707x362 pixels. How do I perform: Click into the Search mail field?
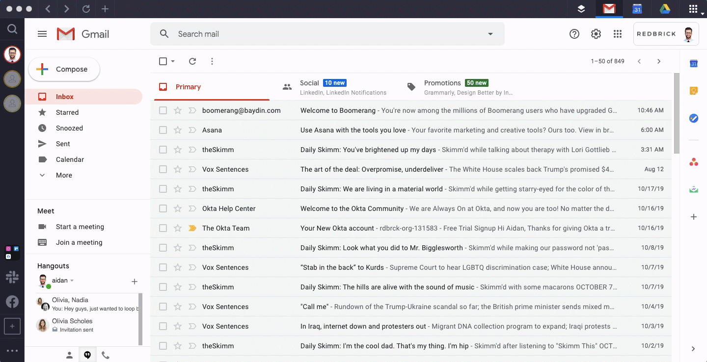coord(327,34)
